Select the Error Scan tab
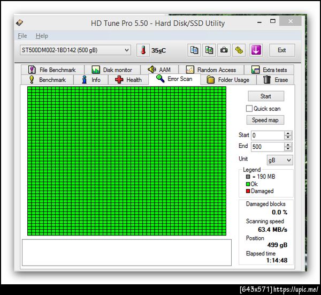Viewport: 321px width, 295px height. (x=174, y=79)
